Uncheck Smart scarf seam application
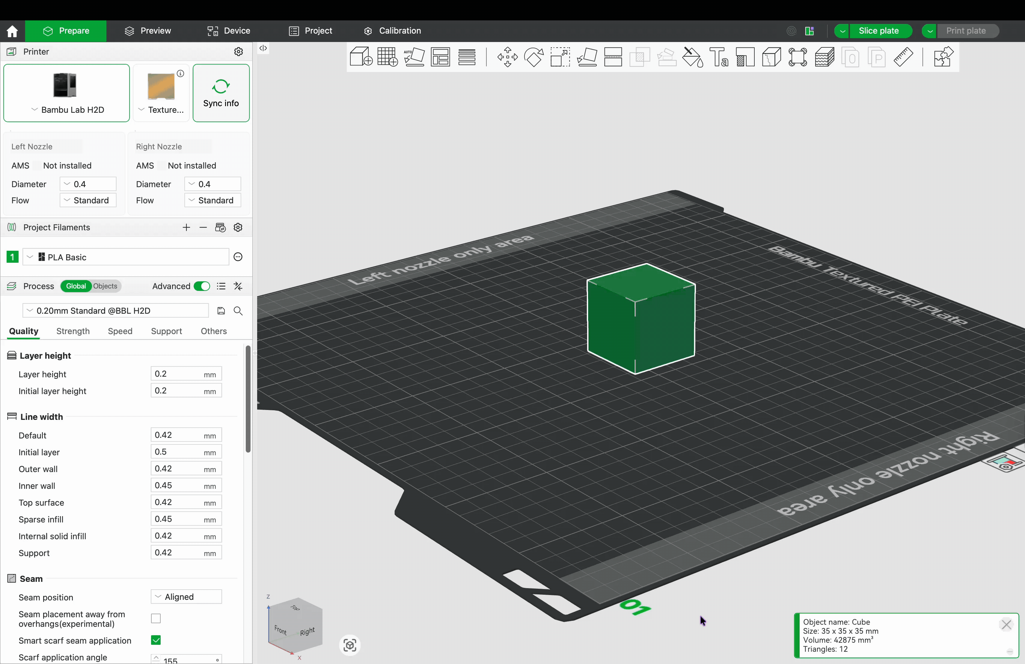The width and height of the screenshot is (1025, 664). tap(156, 640)
